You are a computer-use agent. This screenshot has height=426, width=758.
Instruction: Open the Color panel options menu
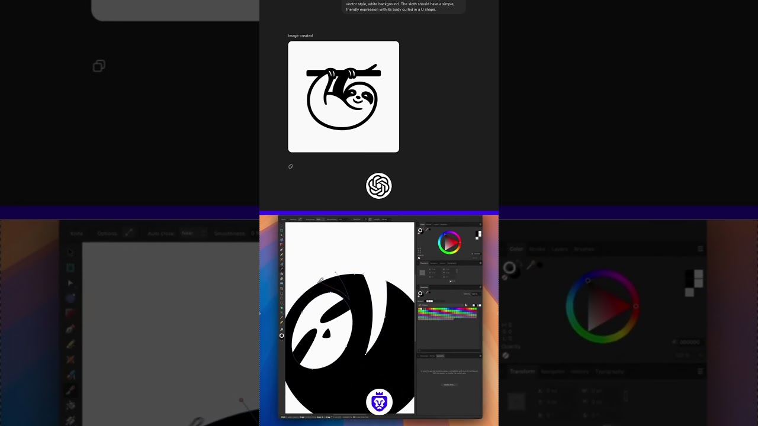[480, 224]
